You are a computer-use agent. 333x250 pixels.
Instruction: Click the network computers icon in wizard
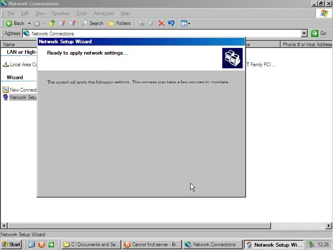tap(232, 58)
